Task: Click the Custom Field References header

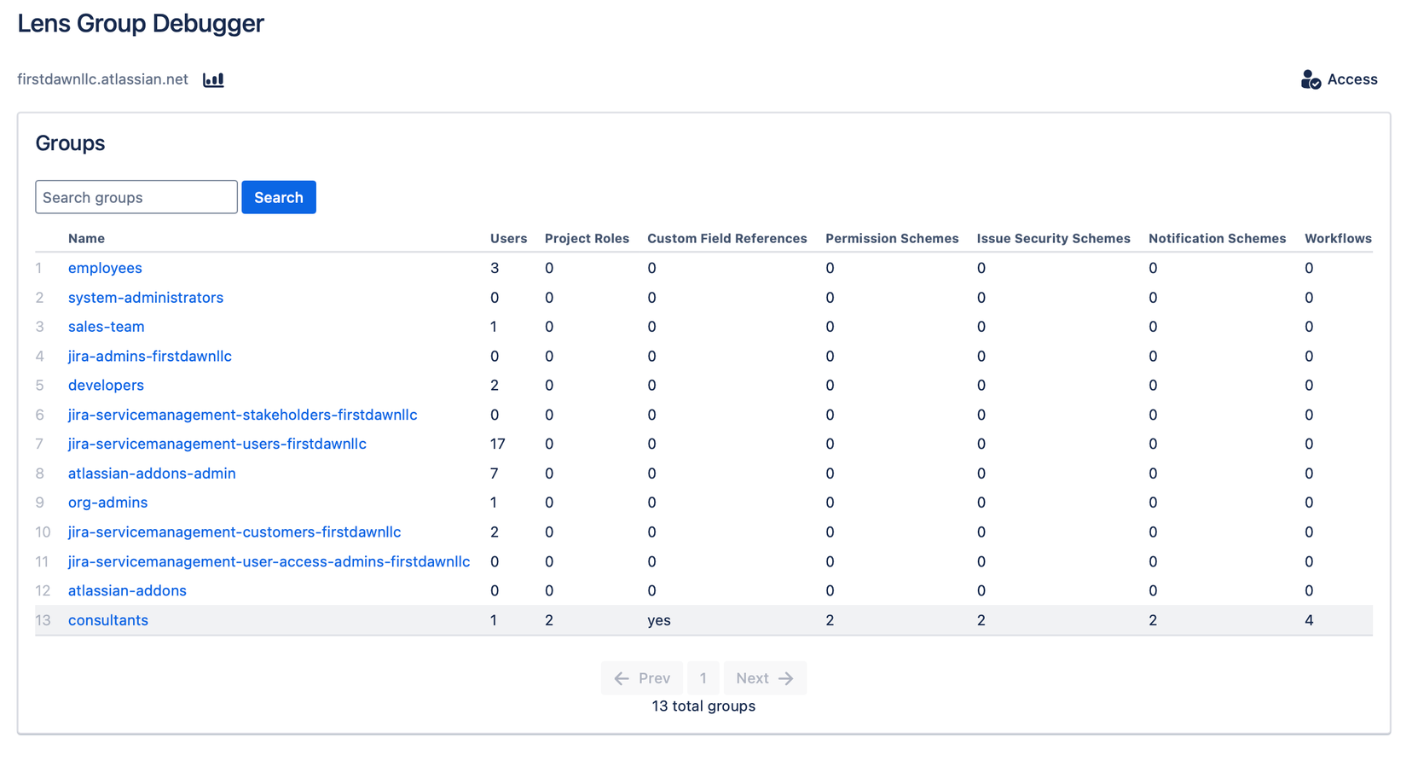Action: [727, 239]
